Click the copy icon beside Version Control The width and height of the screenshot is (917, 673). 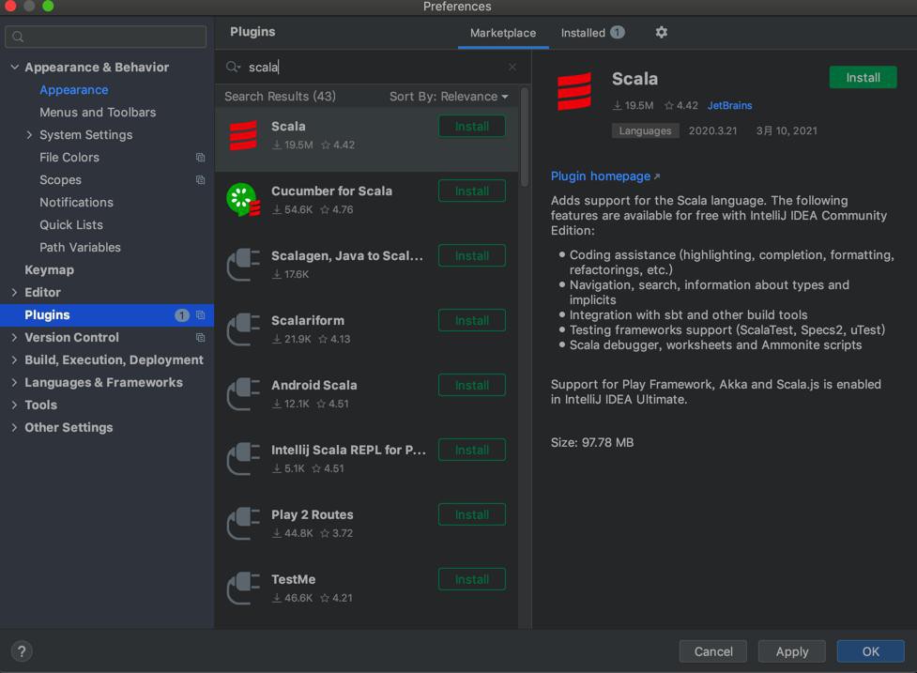pyautogui.click(x=201, y=337)
